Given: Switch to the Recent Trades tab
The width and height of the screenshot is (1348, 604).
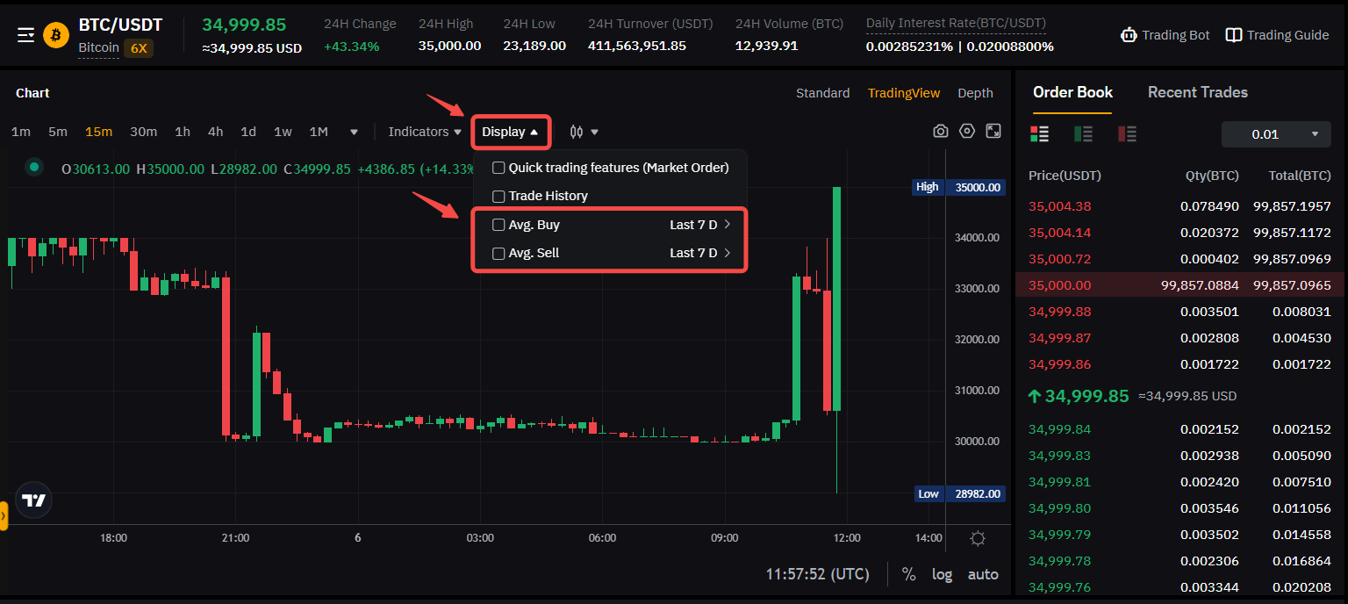Looking at the screenshot, I should click(1197, 92).
